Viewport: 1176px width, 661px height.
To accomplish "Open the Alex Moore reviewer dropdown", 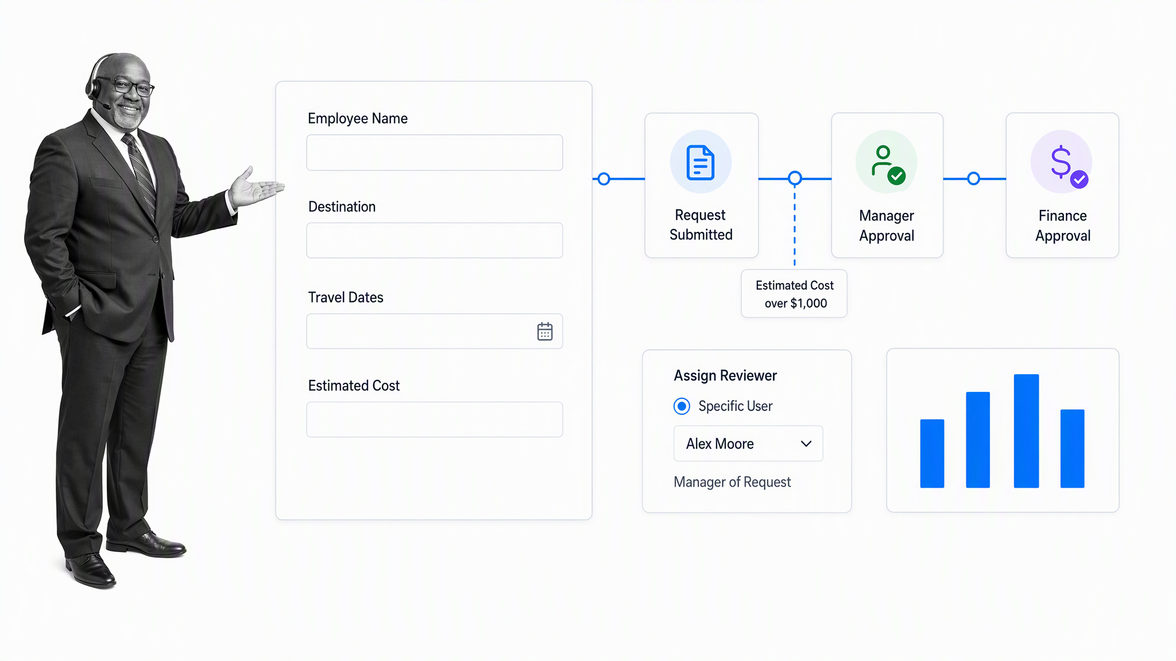I will pyautogui.click(x=748, y=444).
